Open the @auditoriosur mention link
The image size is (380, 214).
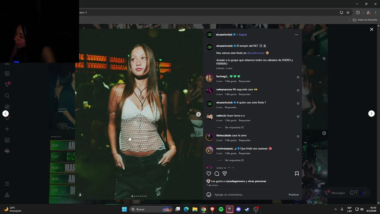click(256, 53)
